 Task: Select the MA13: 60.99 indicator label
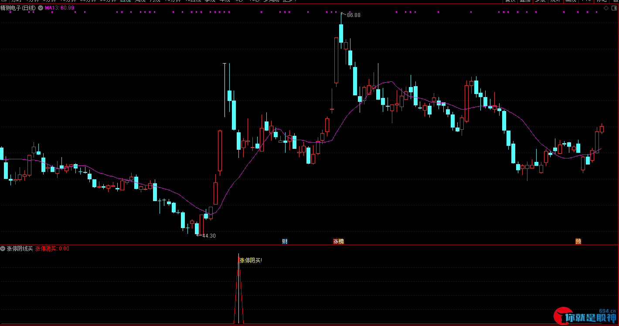point(59,8)
